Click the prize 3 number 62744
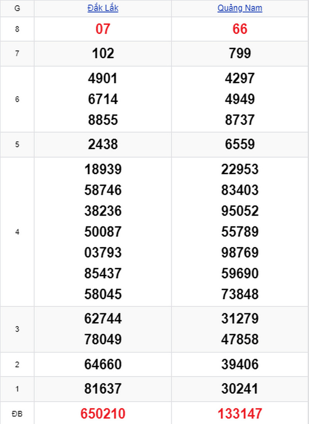The height and width of the screenshot is (424, 309). click(103, 318)
